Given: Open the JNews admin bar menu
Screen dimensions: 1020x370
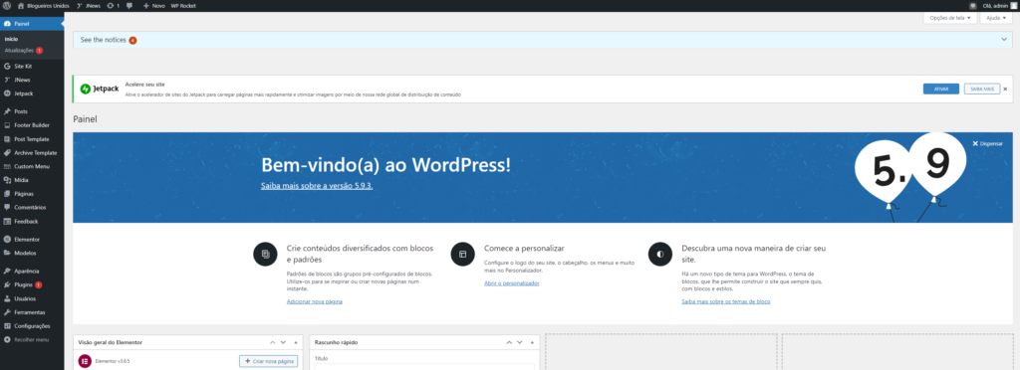Looking at the screenshot, I should pos(90,5).
